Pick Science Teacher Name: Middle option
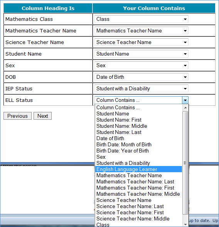 [138, 219]
